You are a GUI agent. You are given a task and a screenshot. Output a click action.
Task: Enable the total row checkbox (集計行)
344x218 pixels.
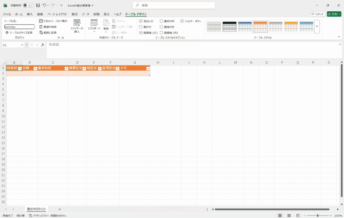(x=141, y=27)
